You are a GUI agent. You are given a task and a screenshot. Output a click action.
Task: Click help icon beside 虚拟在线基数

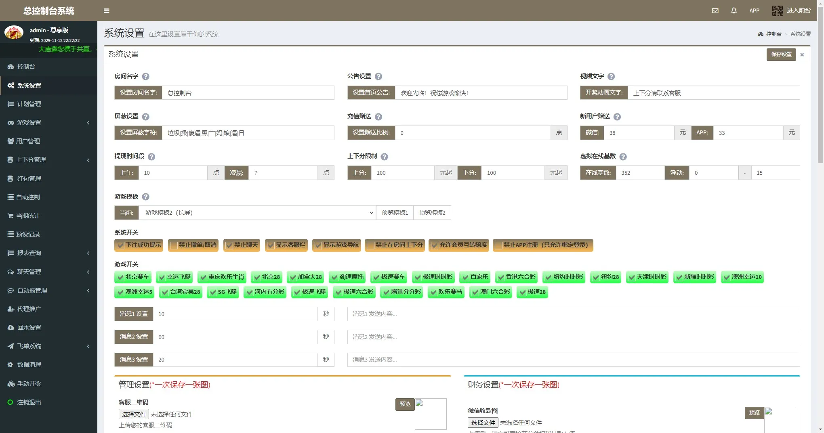623,157
